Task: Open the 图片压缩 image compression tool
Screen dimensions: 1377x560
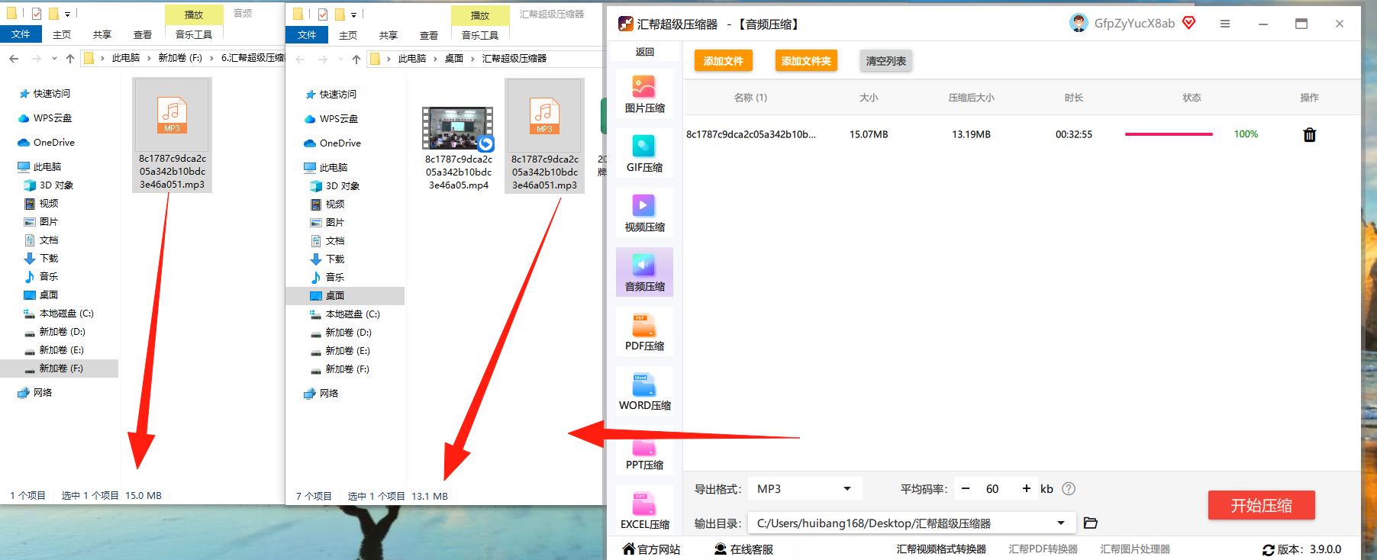Action: [644, 95]
